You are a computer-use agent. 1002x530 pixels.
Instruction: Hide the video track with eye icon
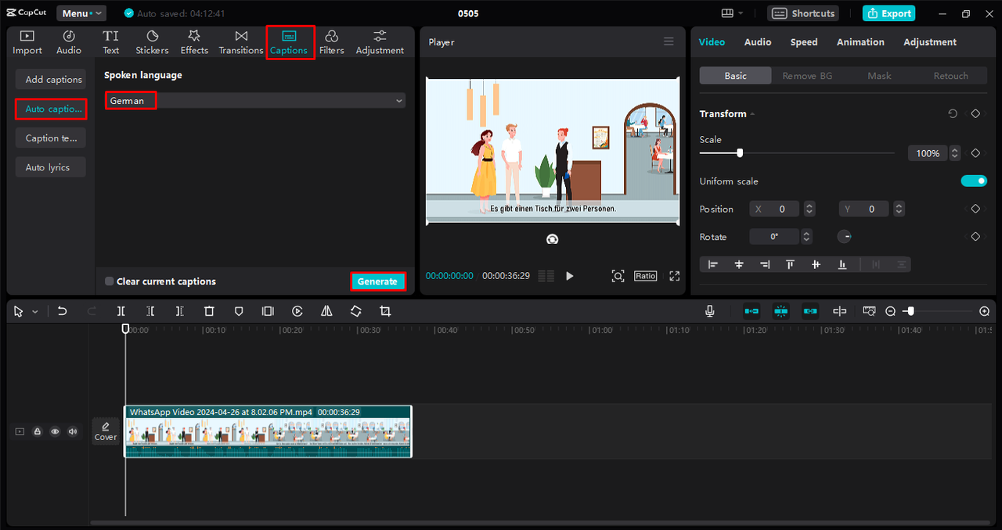[x=55, y=432]
